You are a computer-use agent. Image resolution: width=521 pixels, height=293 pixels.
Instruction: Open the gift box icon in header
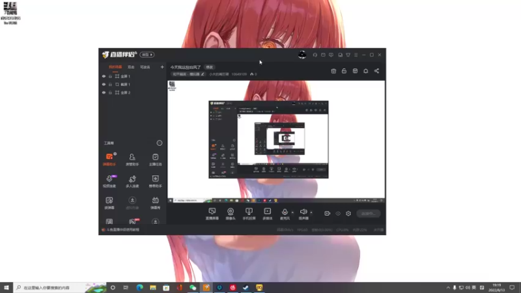(x=333, y=71)
